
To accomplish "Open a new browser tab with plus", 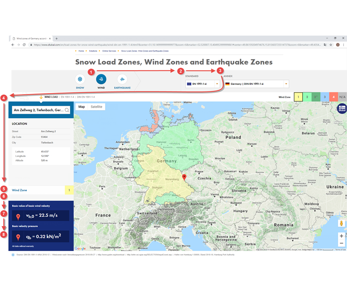I will click(57, 38).
